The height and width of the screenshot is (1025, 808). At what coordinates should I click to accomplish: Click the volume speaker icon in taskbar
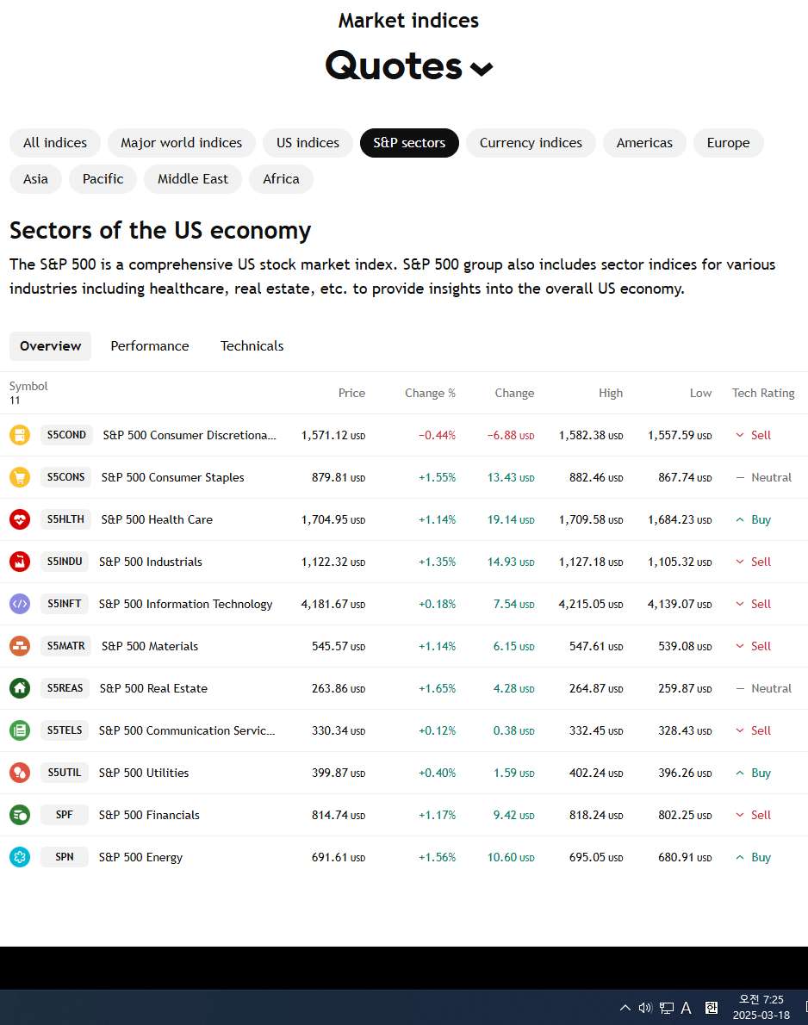(x=645, y=1008)
